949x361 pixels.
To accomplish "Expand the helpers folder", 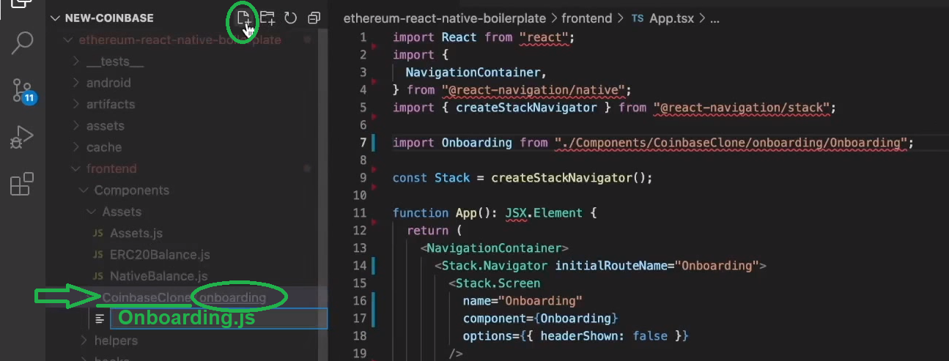I will coord(116,340).
